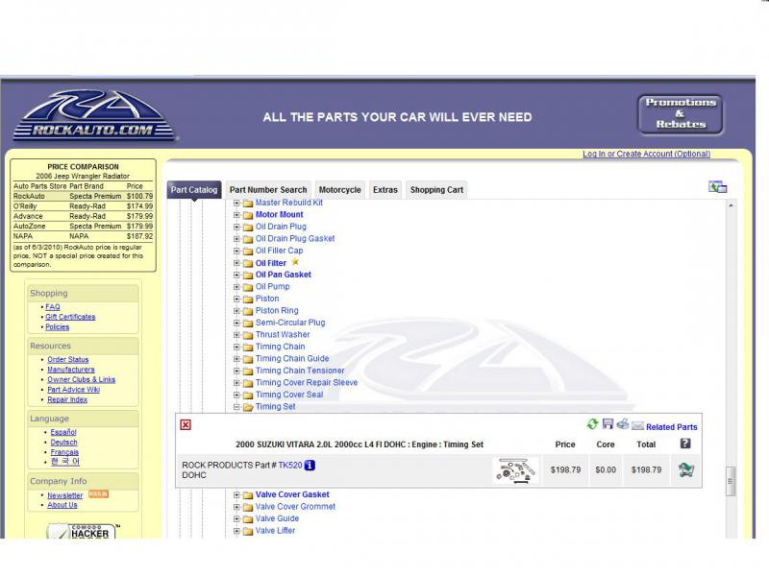Click the star next to Oil Filter

coord(295,262)
